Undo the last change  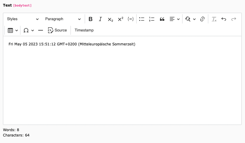(x=224, y=19)
